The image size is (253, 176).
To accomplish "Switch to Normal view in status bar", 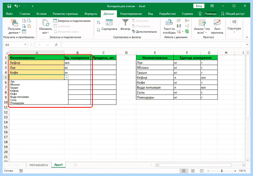I will click(x=183, y=171).
